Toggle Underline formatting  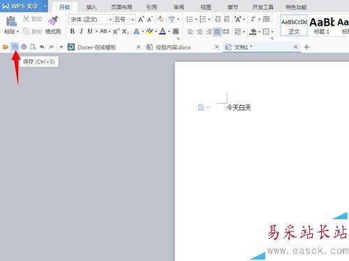pos(90,31)
